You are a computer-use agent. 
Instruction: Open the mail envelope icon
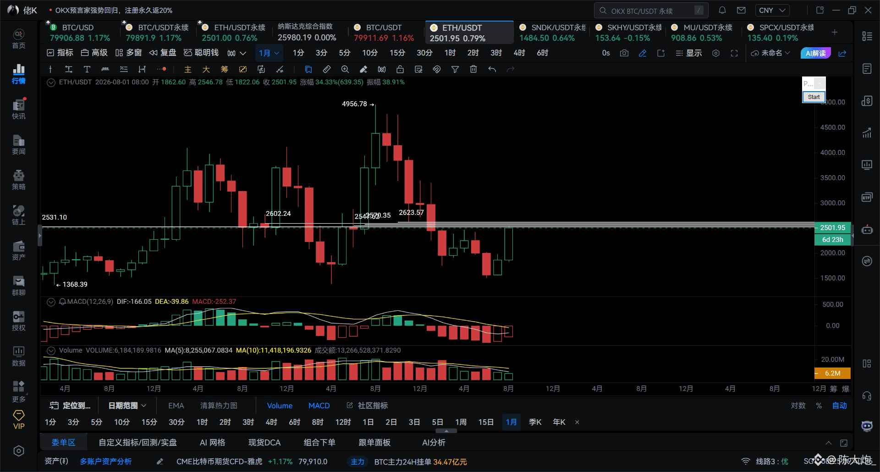[x=741, y=10]
